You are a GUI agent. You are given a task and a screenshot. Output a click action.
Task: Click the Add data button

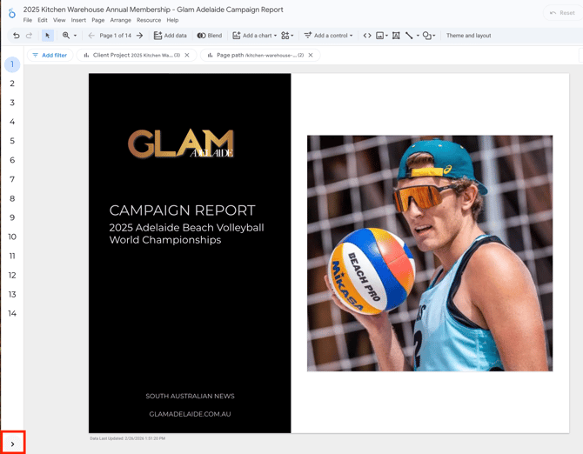point(170,36)
